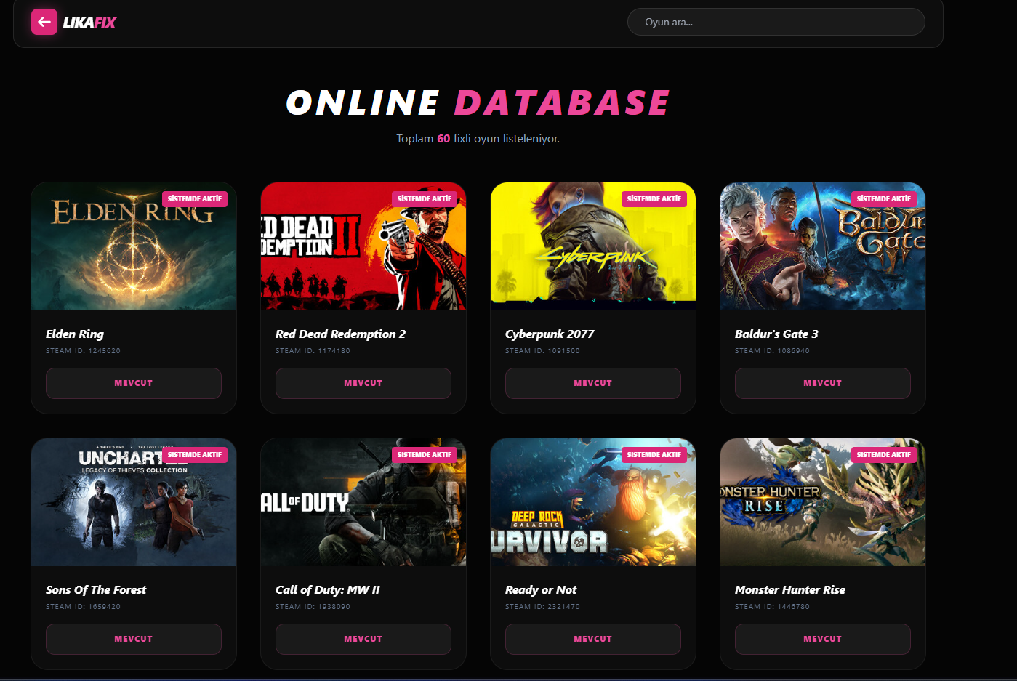
Task: Click the 'Ready or Not' game title
Action: [541, 589]
